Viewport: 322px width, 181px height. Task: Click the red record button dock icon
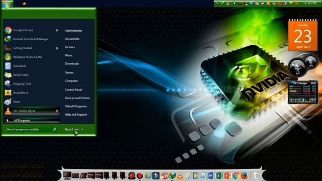point(140,176)
